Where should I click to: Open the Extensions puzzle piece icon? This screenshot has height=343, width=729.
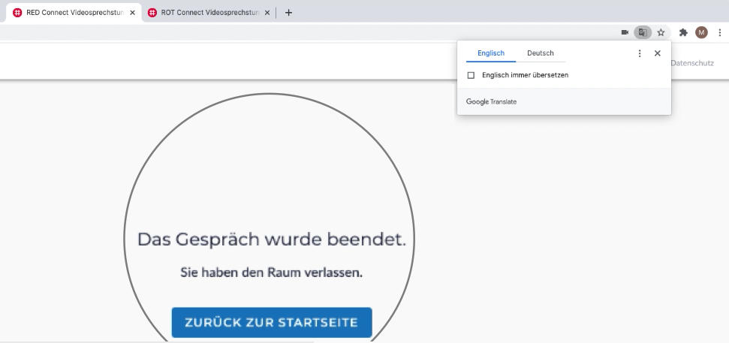(x=683, y=32)
